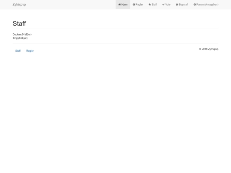Follow the blue Staff footer link
The width and height of the screenshot is (231, 173).
18,51
